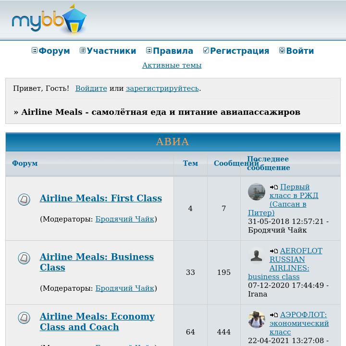Click topic count 64 in Economy row

190,332
